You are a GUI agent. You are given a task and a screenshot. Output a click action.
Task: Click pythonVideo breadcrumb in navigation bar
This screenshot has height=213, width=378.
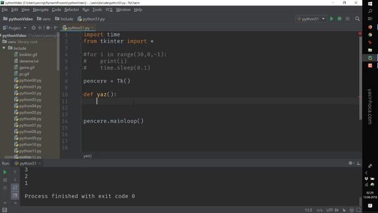coord(18,19)
